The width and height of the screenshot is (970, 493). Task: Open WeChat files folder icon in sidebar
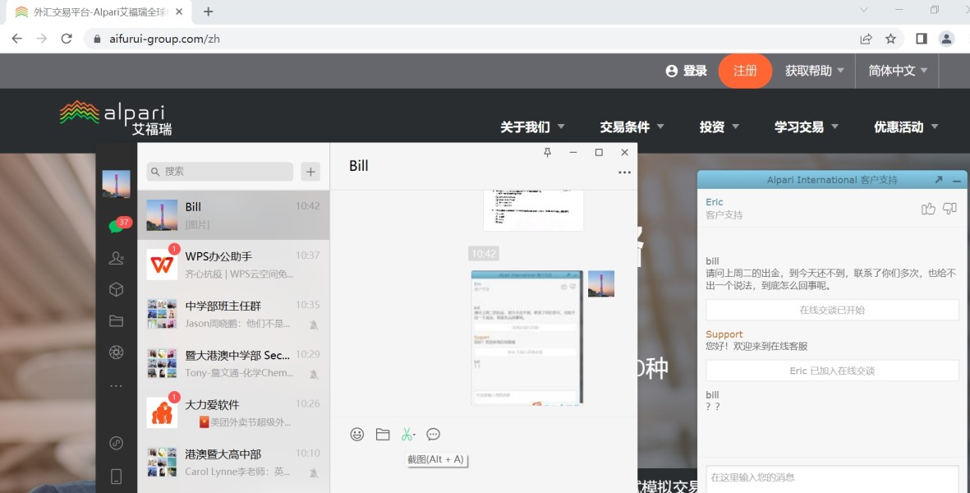(x=117, y=320)
